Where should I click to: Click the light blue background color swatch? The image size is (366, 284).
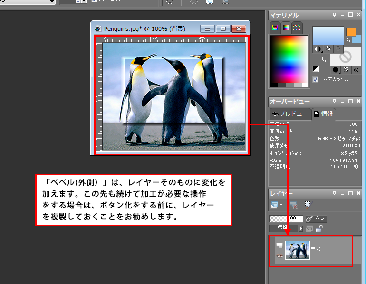[357, 39]
